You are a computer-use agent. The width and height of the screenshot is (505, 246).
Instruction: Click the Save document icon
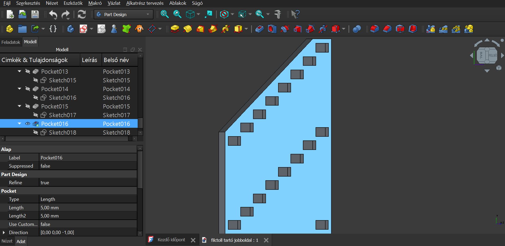[x=35, y=15]
